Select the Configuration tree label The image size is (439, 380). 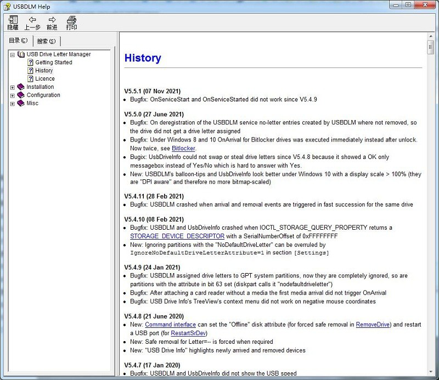pyautogui.click(x=43, y=95)
